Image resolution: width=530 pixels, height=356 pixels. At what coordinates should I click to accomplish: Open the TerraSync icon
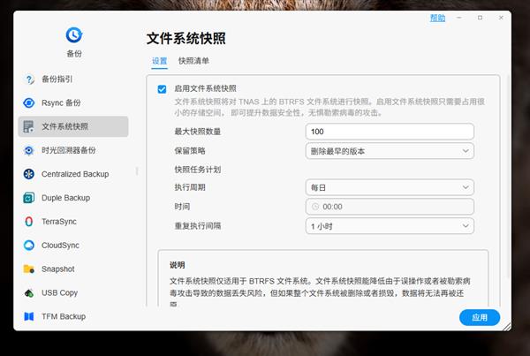[29, 222]
